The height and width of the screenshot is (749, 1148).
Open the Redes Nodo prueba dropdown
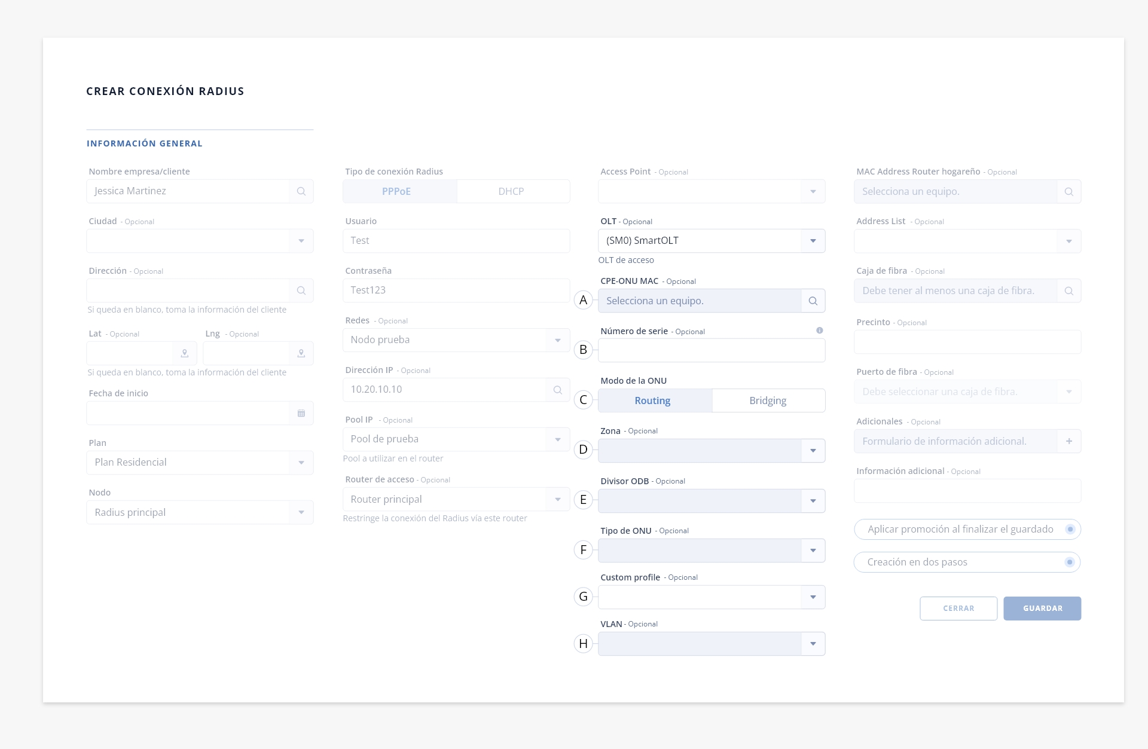456,340
